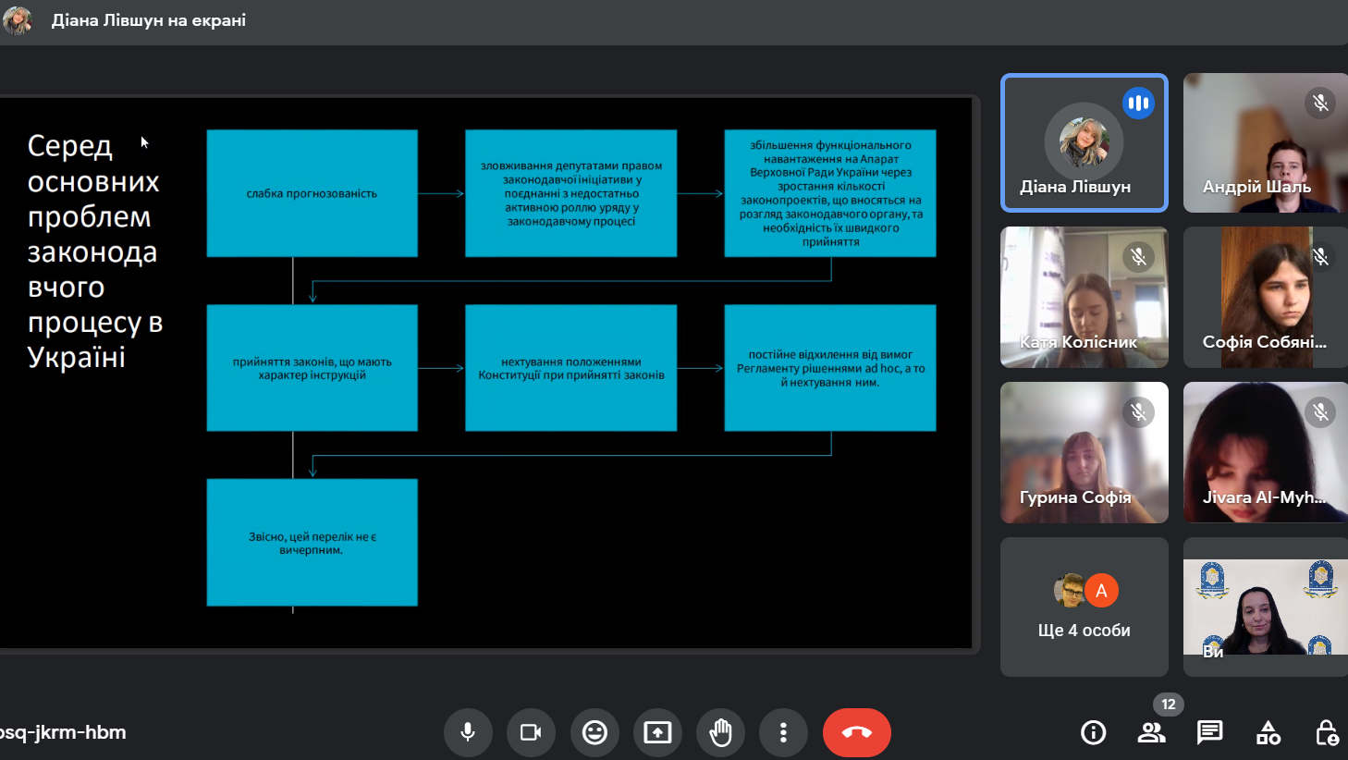Leave the call with red button
This screenshot has width=1348, height=760.
click(856, 732)
